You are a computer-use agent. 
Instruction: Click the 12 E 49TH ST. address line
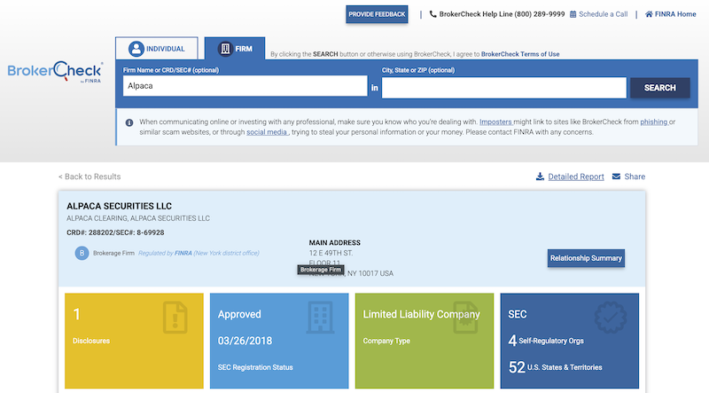click(331, 253)
